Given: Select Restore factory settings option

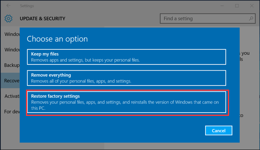Looking at the screenshot, I should (x=126, y=102).
